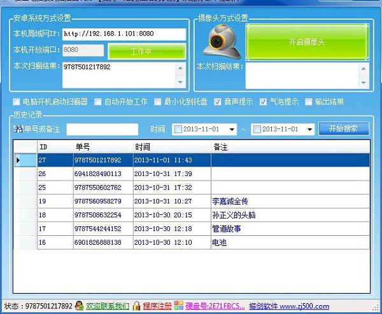The image size is (382, 314).
Task: Enable 输出结果 checkbox
Action: point(308,102)
